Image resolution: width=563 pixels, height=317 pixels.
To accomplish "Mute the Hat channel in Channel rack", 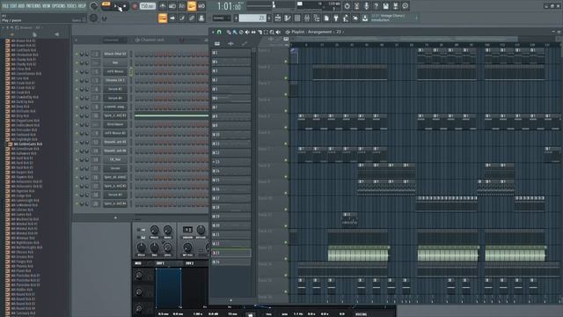I will (77, 63).
